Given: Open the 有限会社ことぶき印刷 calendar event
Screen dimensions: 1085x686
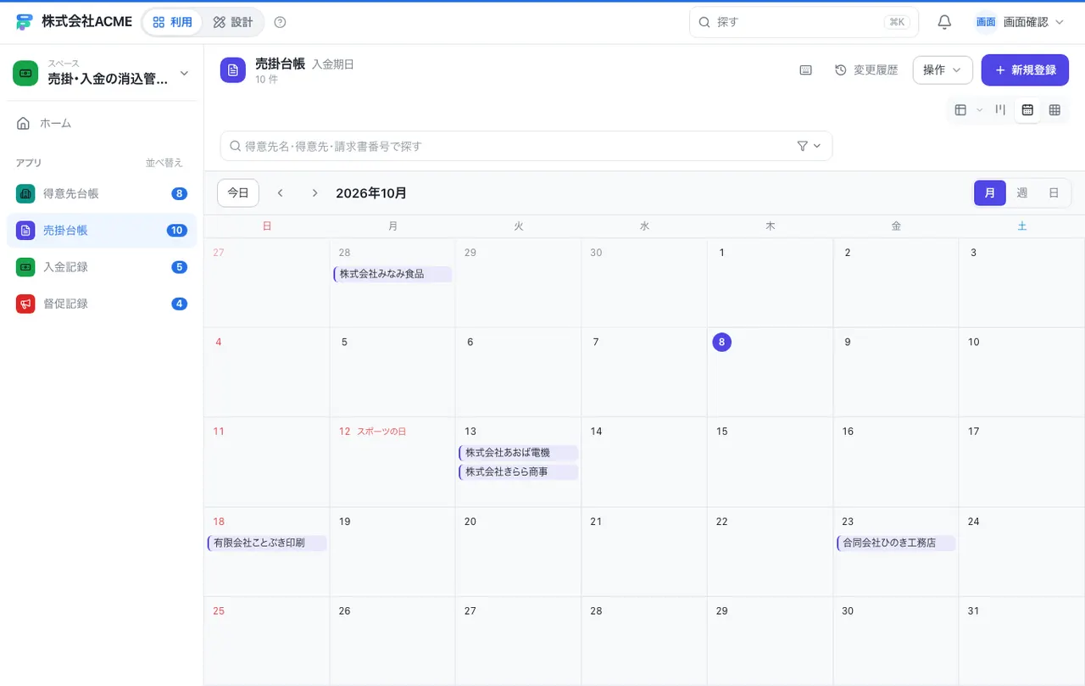Looking at the screenshot, I should [x=267, y=544].
